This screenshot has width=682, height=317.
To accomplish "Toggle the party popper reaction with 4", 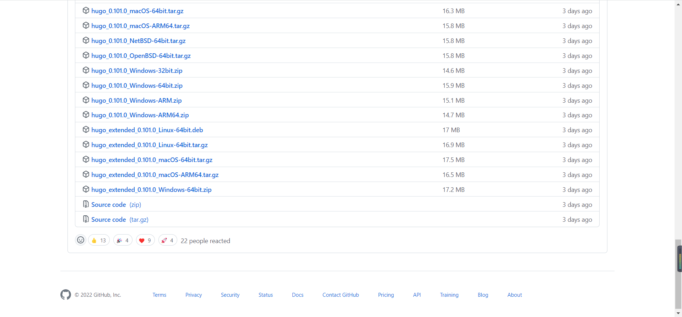I will pos(123,240).
